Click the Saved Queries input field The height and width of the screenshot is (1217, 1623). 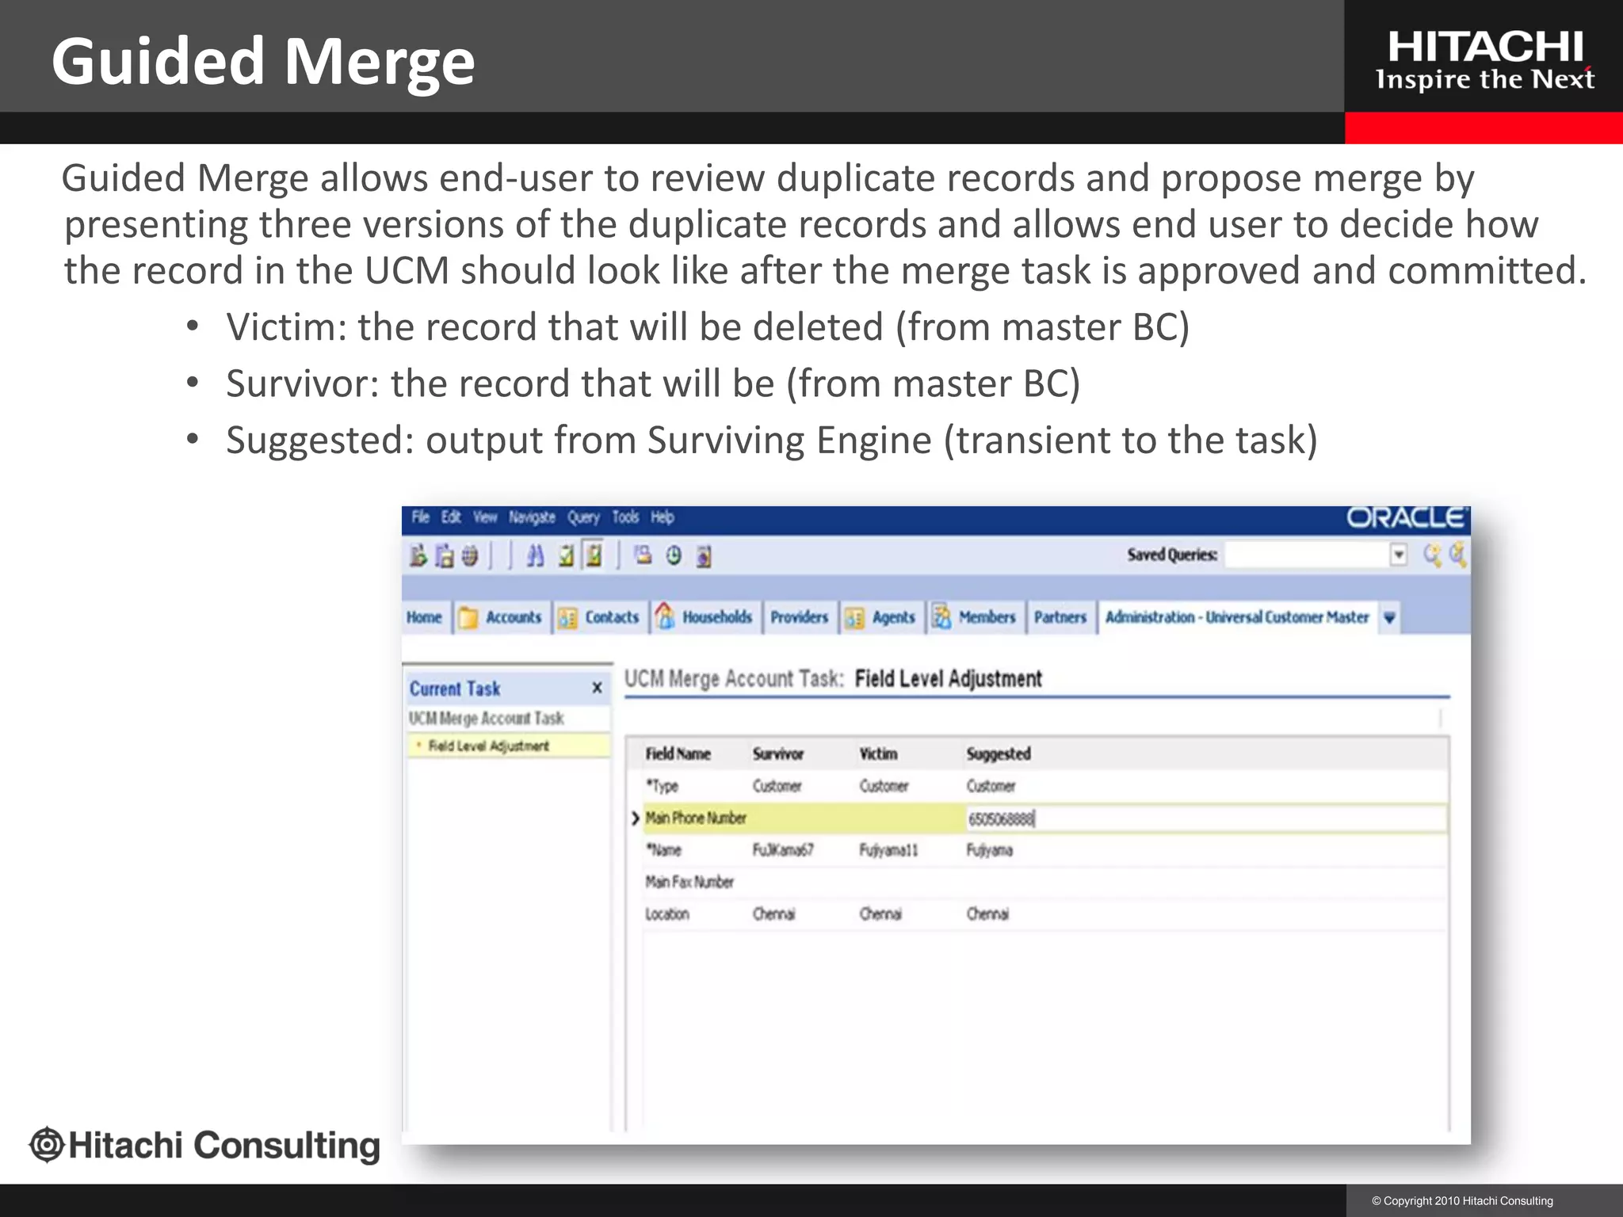pyautogui.click(x=1308, y=555)
